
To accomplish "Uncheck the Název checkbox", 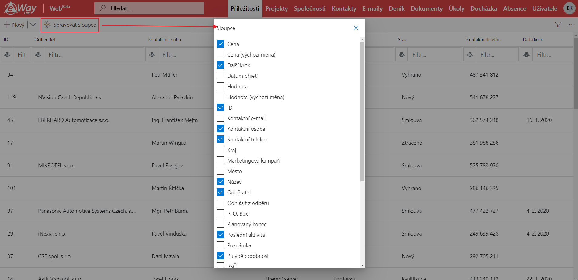I will coord(221,182).
